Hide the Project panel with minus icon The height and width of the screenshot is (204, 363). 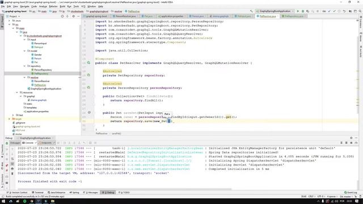(78, 16)
